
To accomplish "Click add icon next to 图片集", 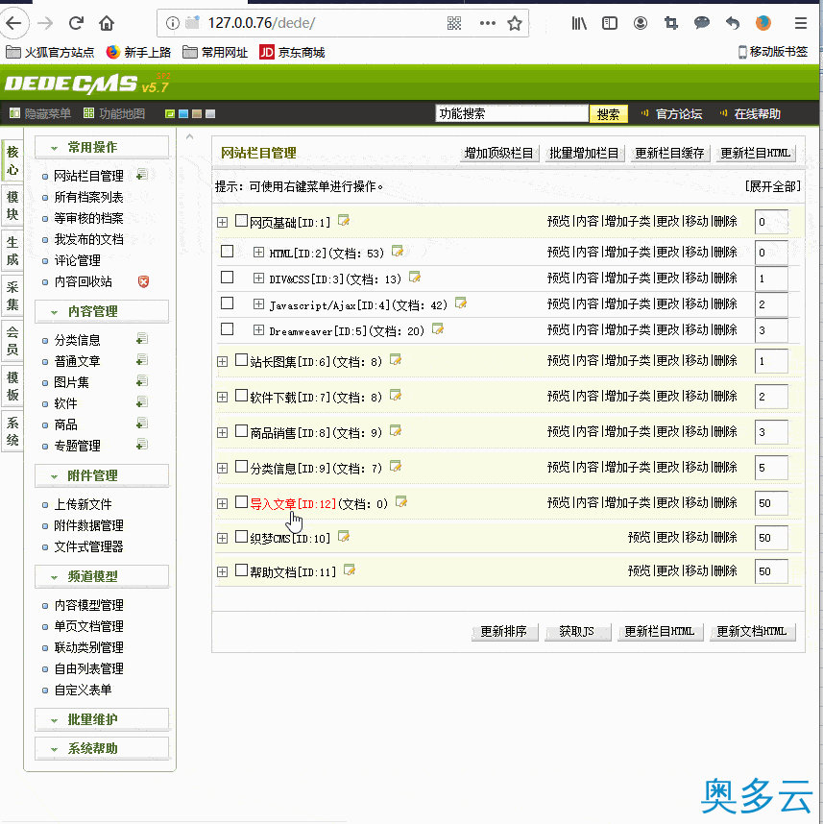I will 142,381.
